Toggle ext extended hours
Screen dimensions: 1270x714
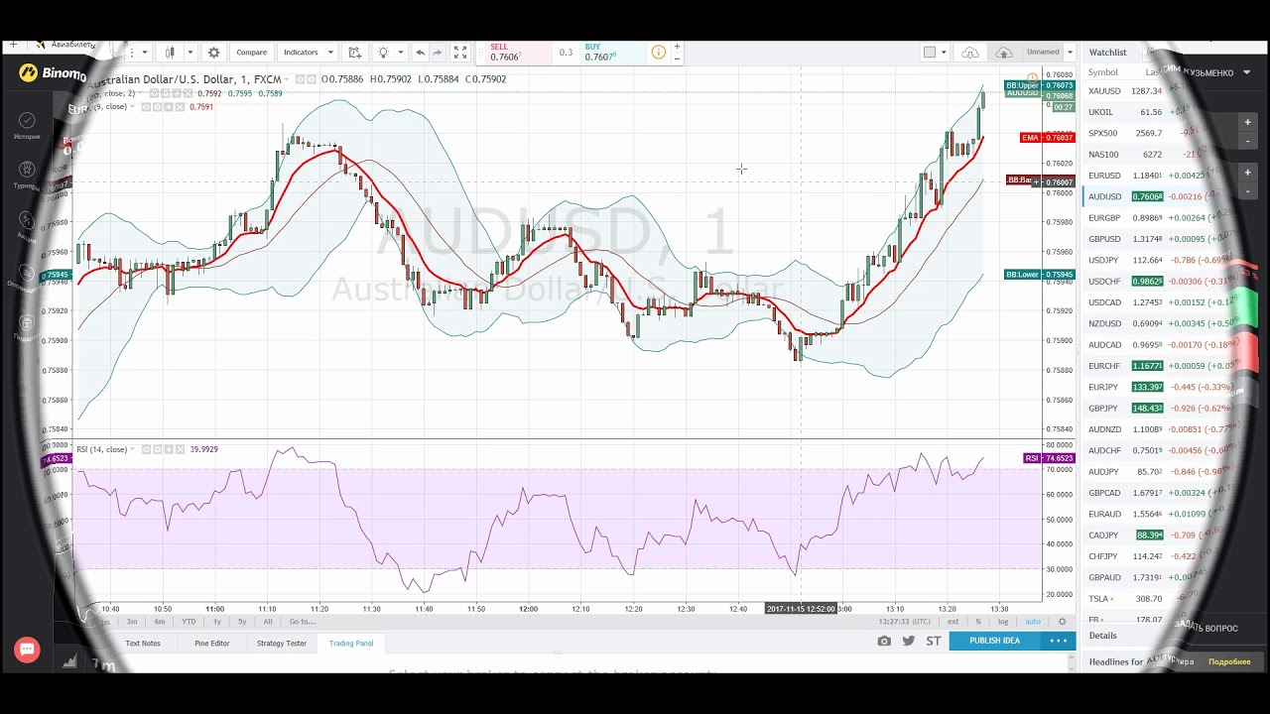click(x=953, y=622)
